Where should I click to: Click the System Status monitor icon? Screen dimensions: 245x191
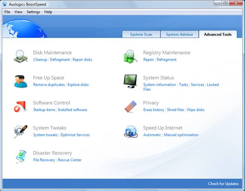[x=130, y=81]
